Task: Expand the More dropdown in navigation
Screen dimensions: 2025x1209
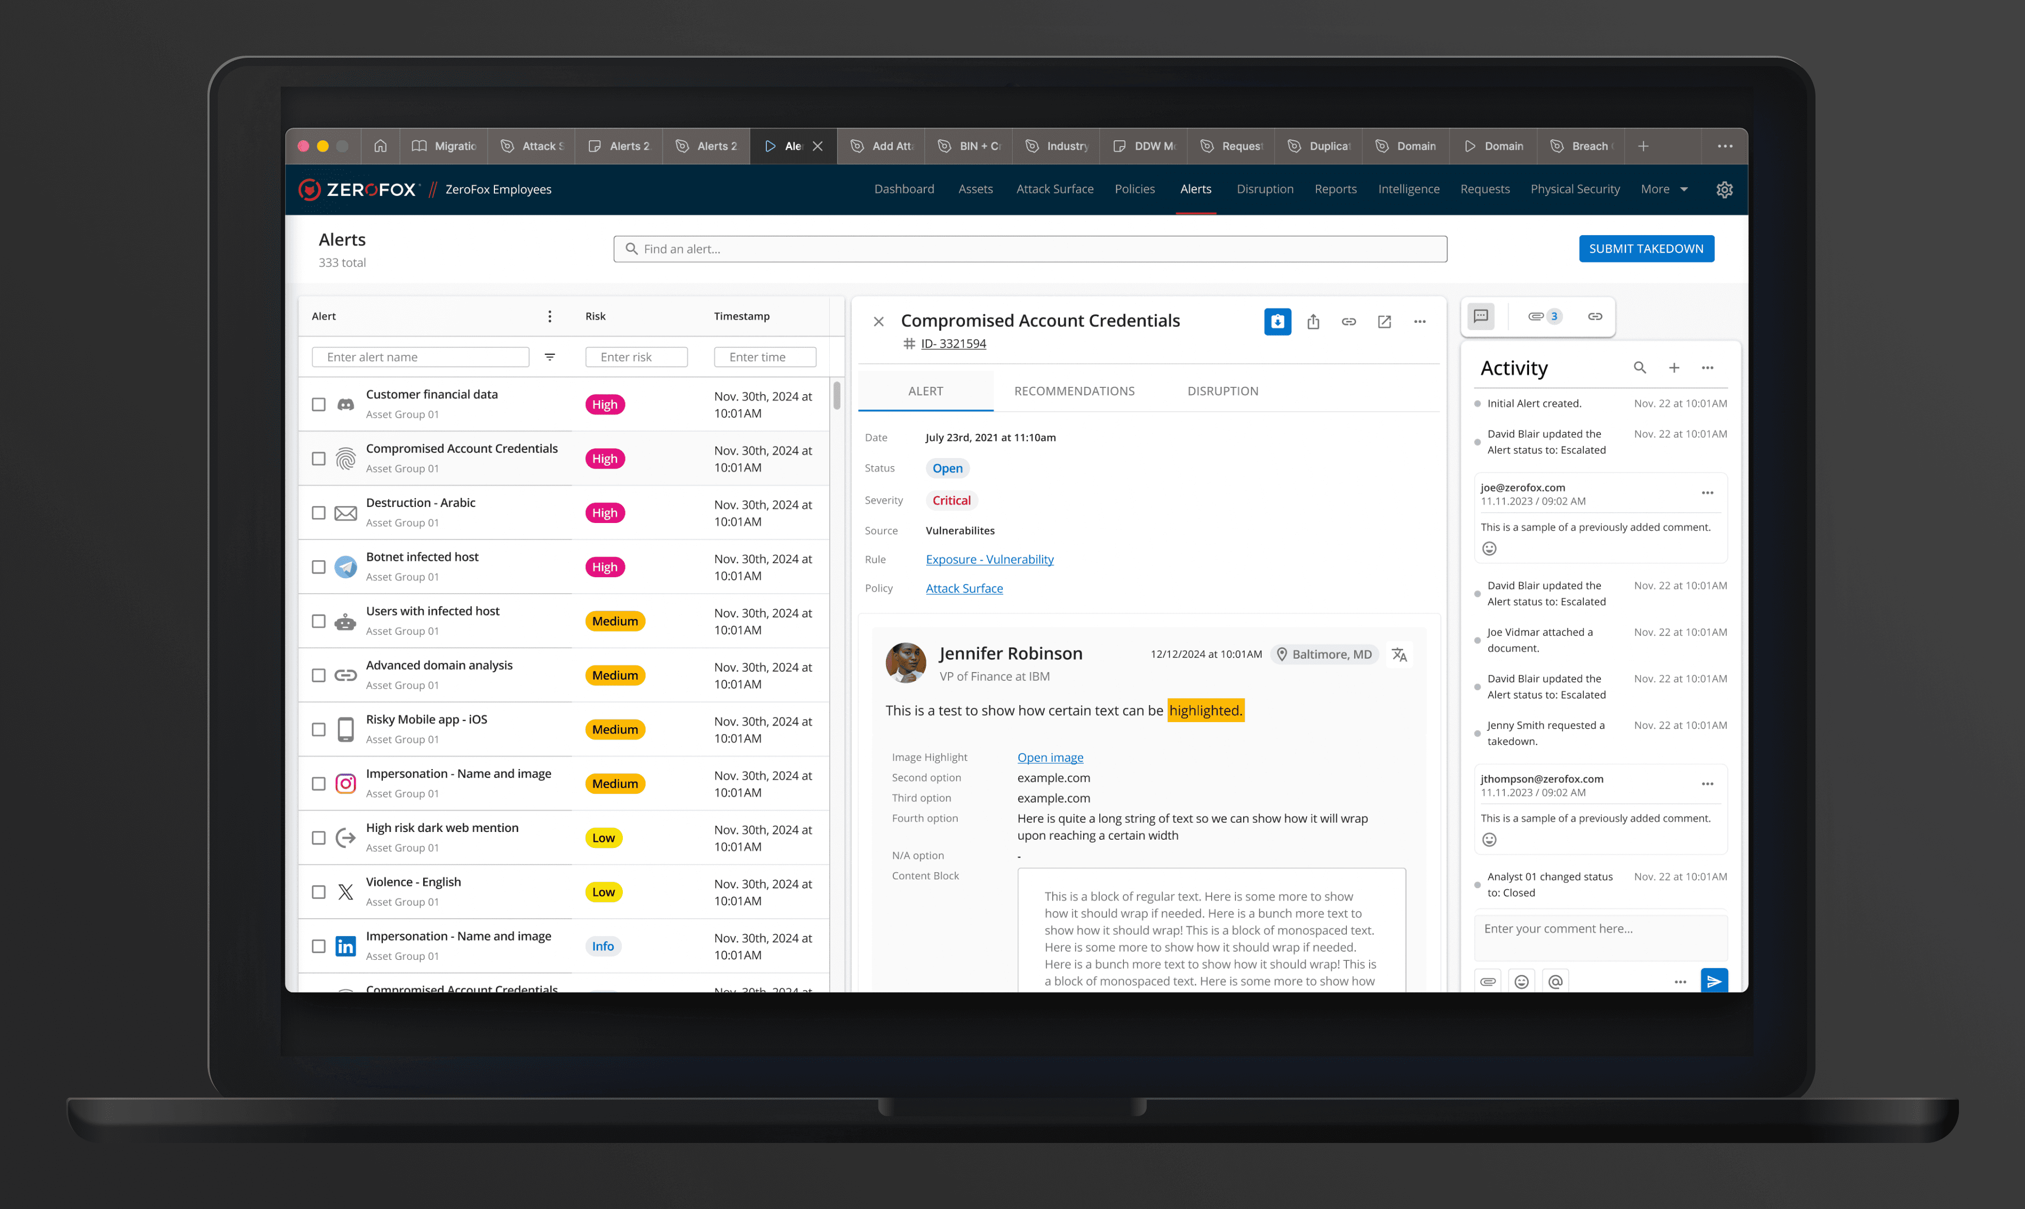Action: pos(1664,189)
